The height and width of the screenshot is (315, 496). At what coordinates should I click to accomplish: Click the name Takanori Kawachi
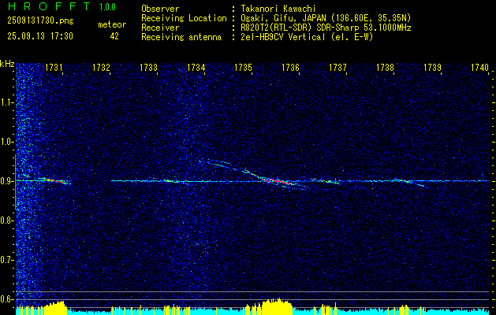click(278, 9)
